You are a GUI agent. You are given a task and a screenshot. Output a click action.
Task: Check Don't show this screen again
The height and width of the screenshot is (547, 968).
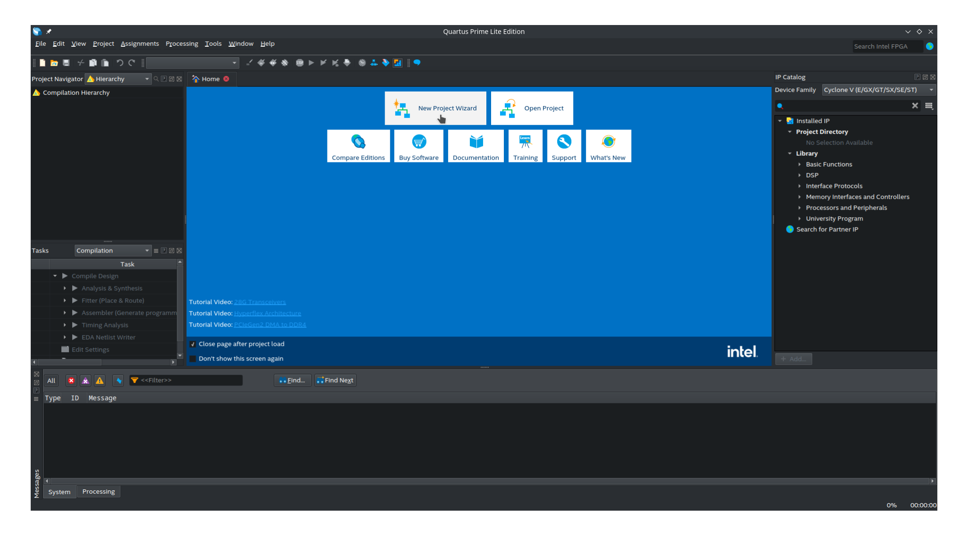click(x=193, y=359)
